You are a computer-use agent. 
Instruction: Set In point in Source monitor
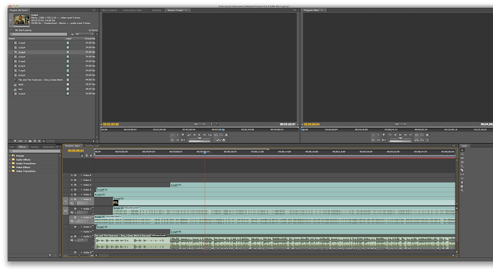(173, 135)
